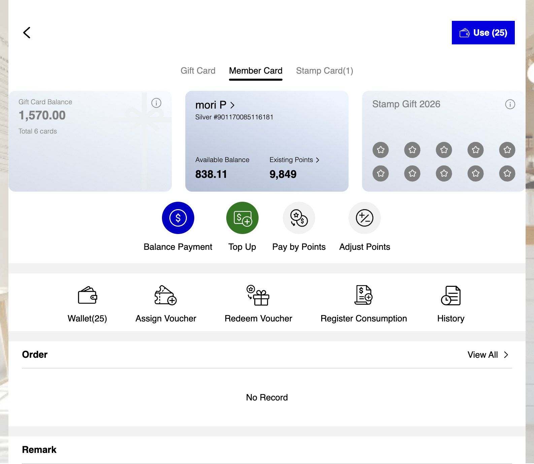Image resolution: width=534 pixels, height=464 pixels.
Task: Choose the Pay by Points icon
Action: 299,218
